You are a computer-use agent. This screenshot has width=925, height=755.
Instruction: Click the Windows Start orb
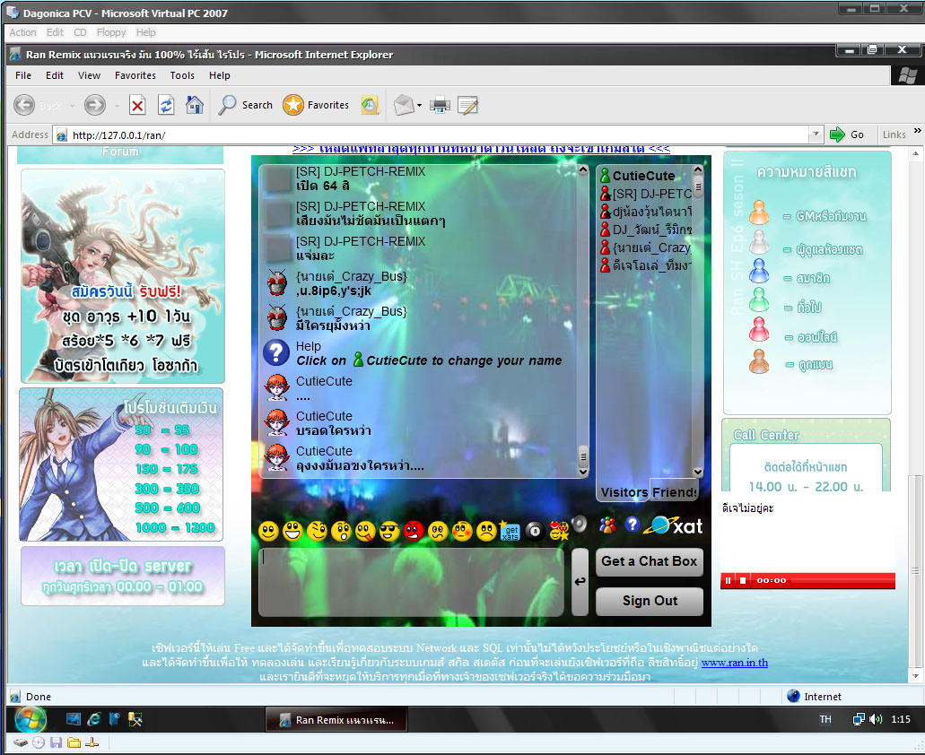pos(31,719)
